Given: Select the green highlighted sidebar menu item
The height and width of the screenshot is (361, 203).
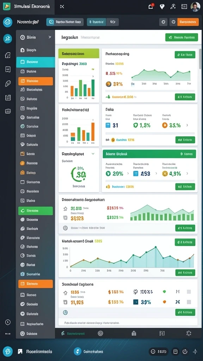Looking at the screenshot, I should click(36, 211).
